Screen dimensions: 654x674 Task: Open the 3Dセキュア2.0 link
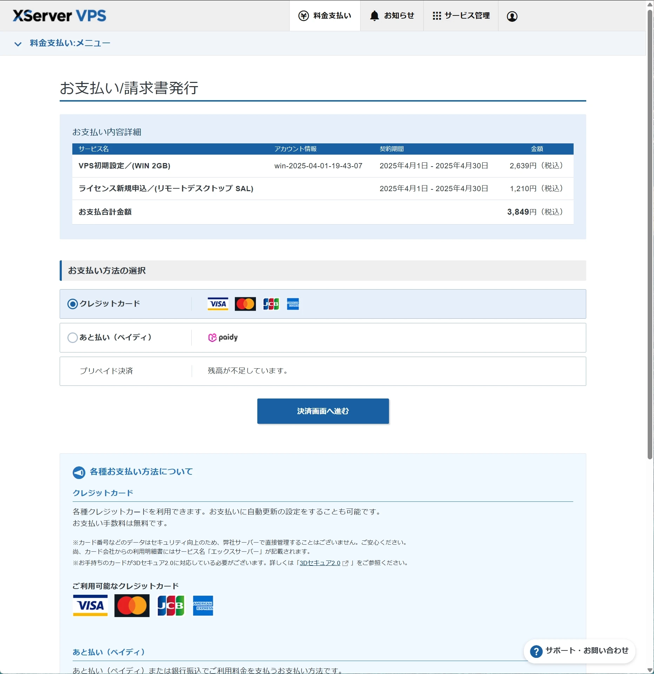320,563
